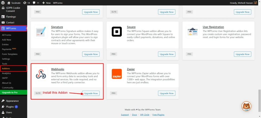Click the WordPress logo icon in admin bar

3,3
